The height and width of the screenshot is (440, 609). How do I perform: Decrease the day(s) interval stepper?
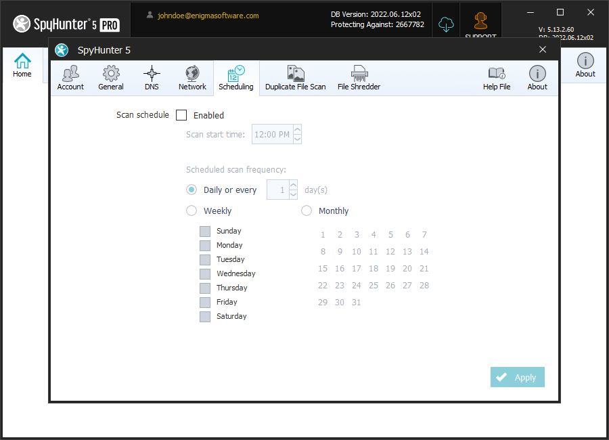[293, 194]
